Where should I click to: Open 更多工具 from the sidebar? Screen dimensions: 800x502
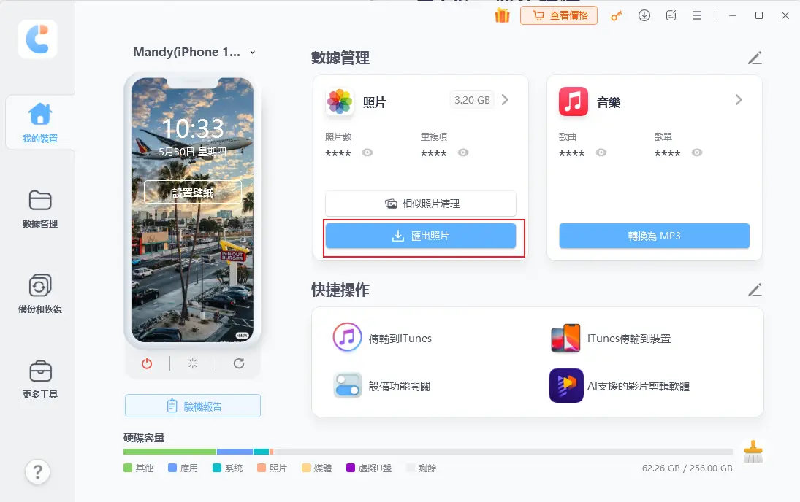pyautogui.click(x=38, y=377)
